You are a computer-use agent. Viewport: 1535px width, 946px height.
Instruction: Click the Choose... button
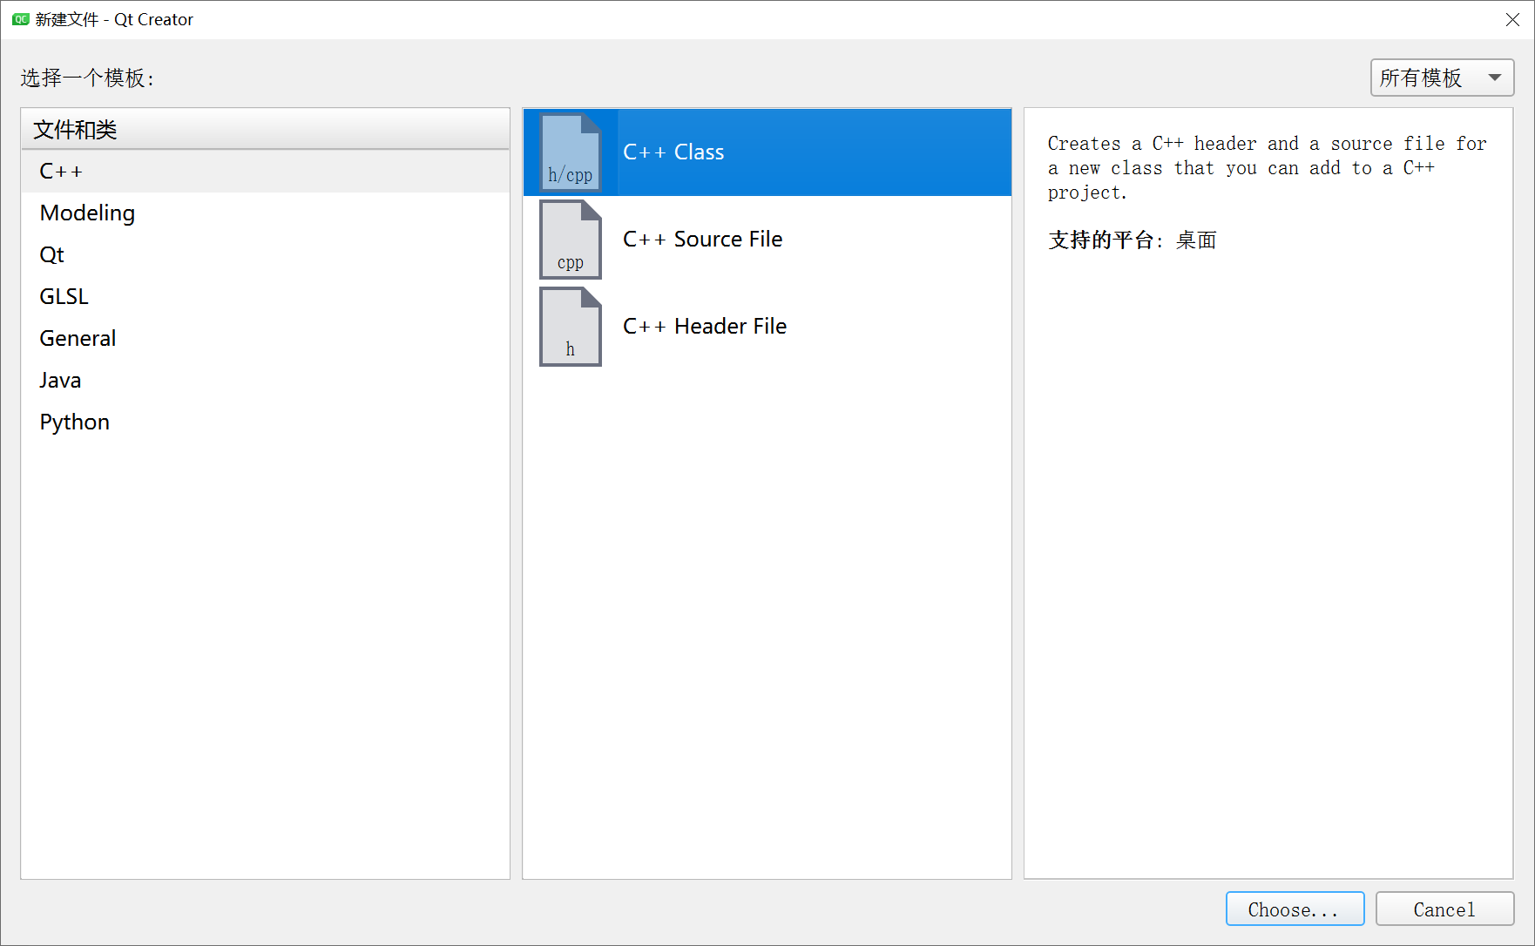(x=1295, y=909)
